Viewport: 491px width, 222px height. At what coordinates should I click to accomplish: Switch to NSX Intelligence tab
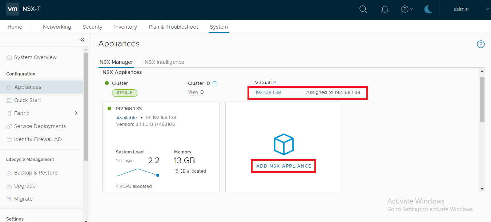(164, 62)
